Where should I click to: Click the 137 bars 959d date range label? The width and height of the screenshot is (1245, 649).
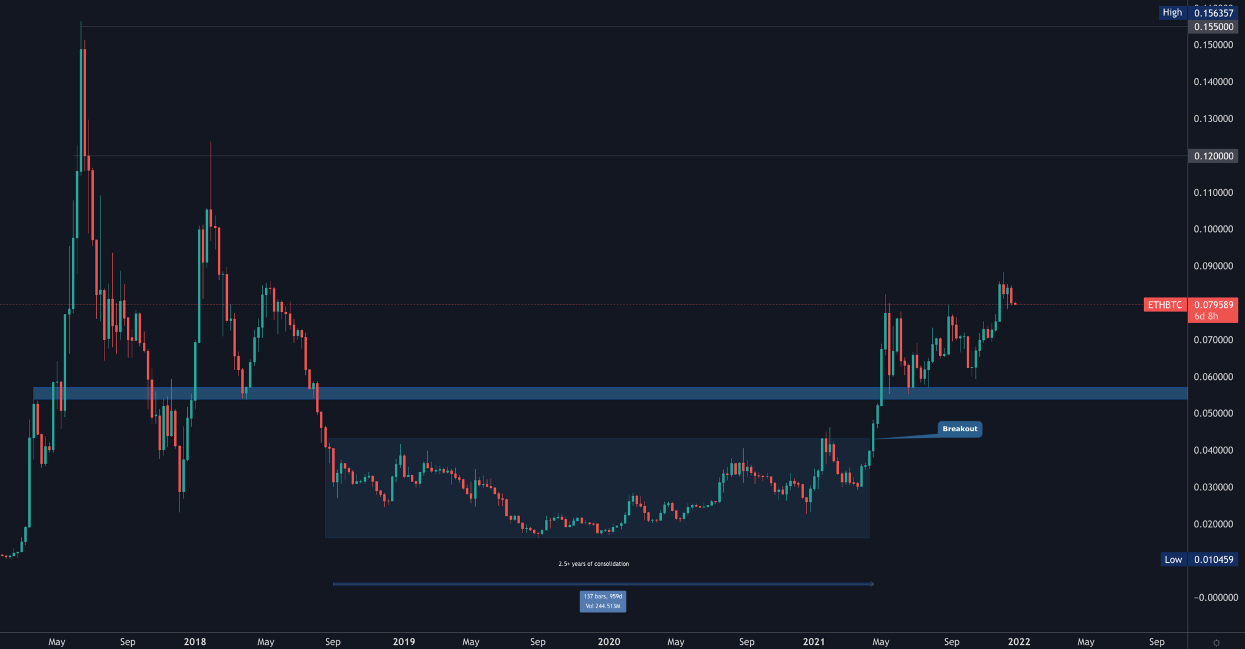(x=603, y=601)
